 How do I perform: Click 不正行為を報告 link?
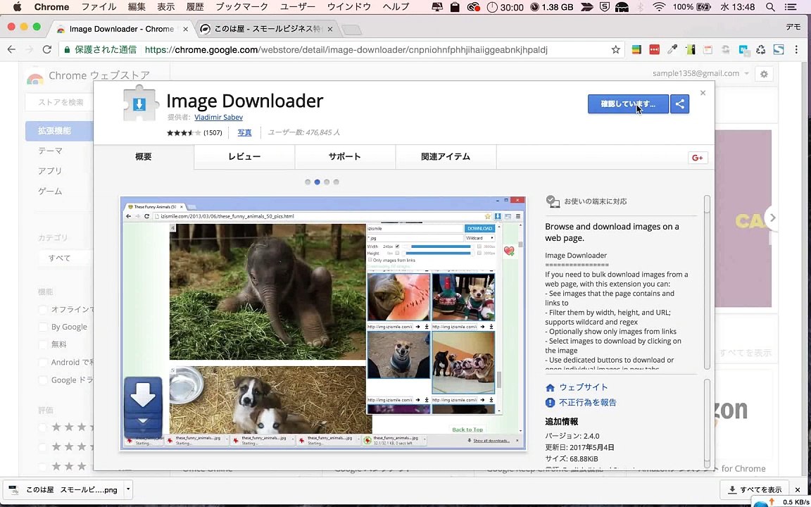588,403
